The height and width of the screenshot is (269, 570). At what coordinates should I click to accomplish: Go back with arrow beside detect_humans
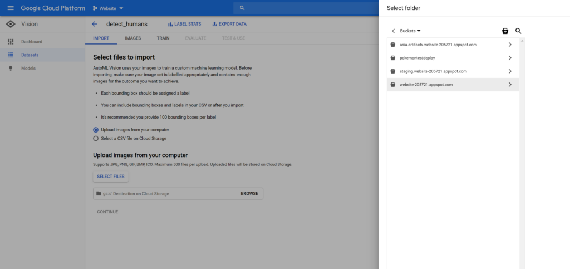(95, 24)
